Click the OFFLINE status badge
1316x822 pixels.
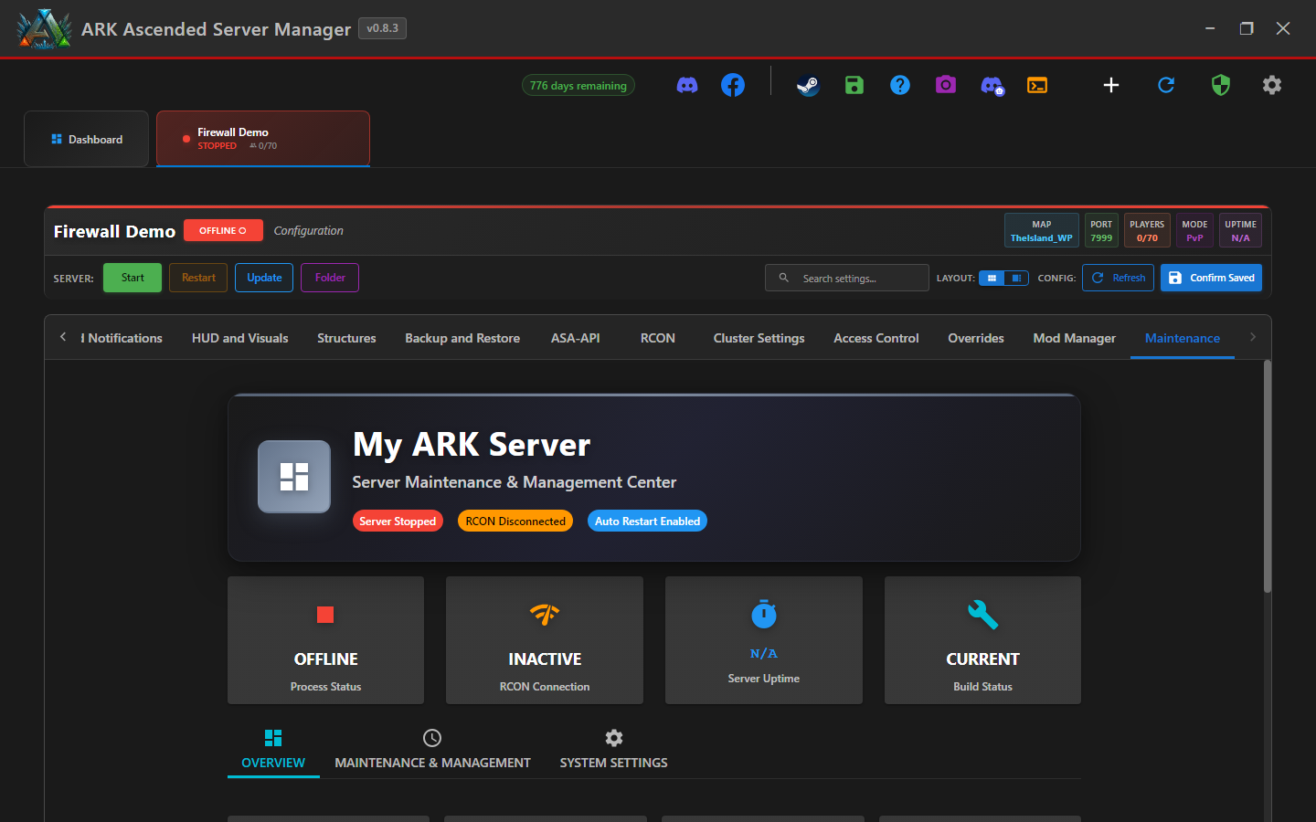[x=223, y=230]
